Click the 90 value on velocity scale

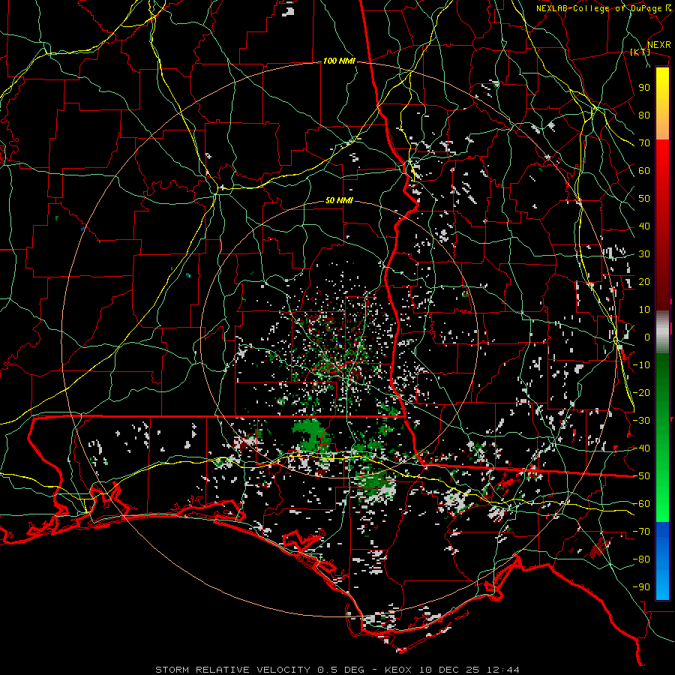point(644,88)
